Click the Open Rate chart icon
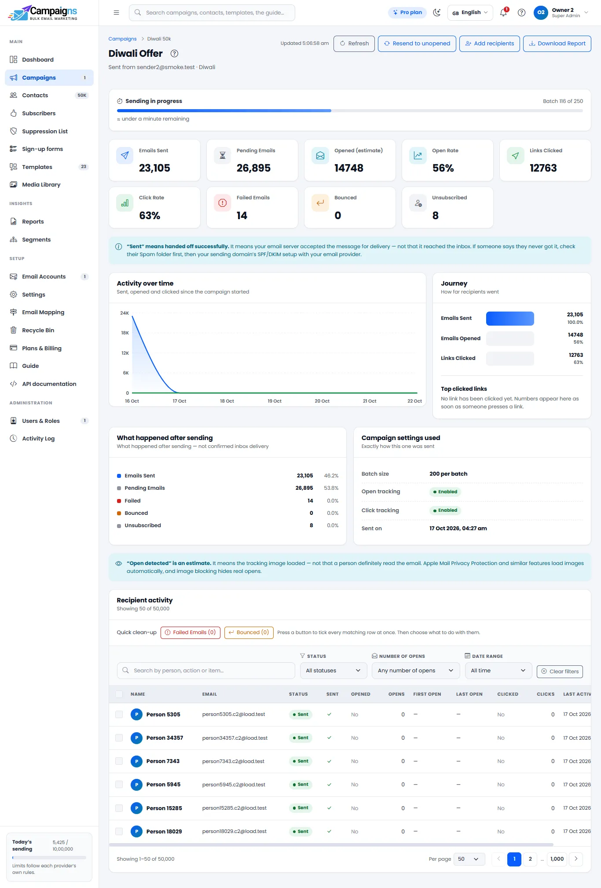Viewport: 601px width, 888px height. (418, 155)
